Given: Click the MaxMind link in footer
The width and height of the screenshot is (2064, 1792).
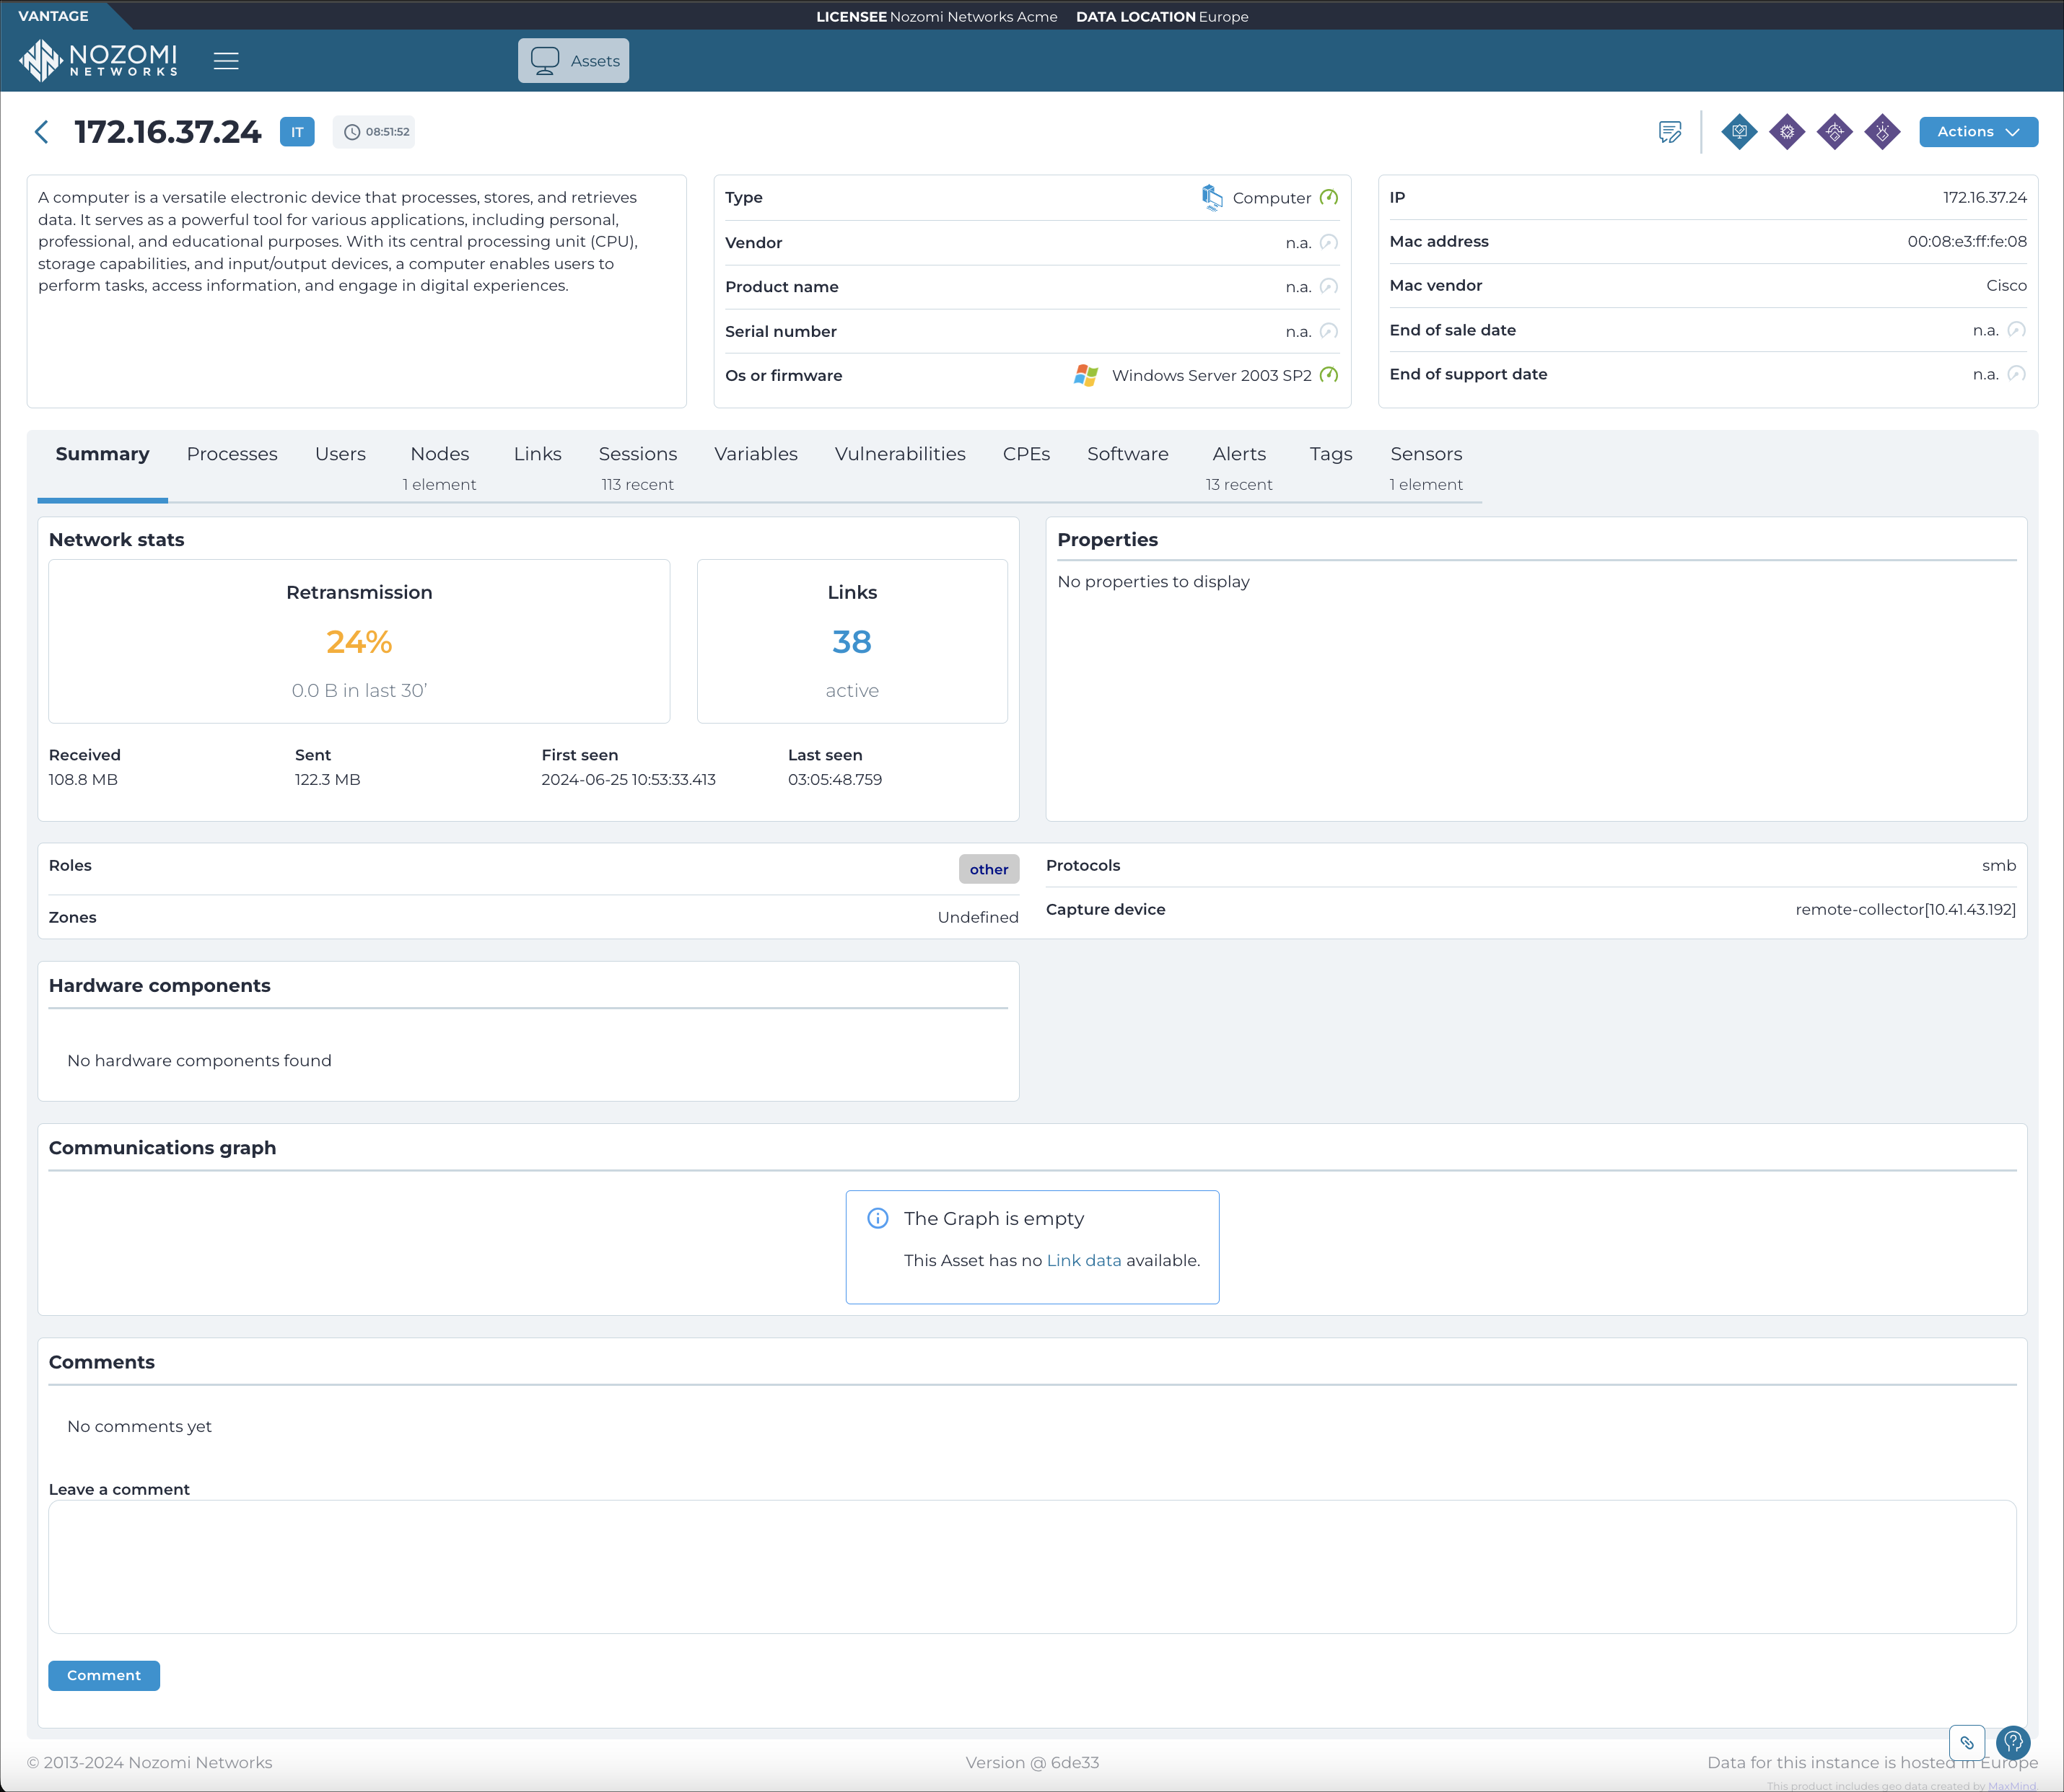Looking at the screenshot, I should tap(2011, 1785).
